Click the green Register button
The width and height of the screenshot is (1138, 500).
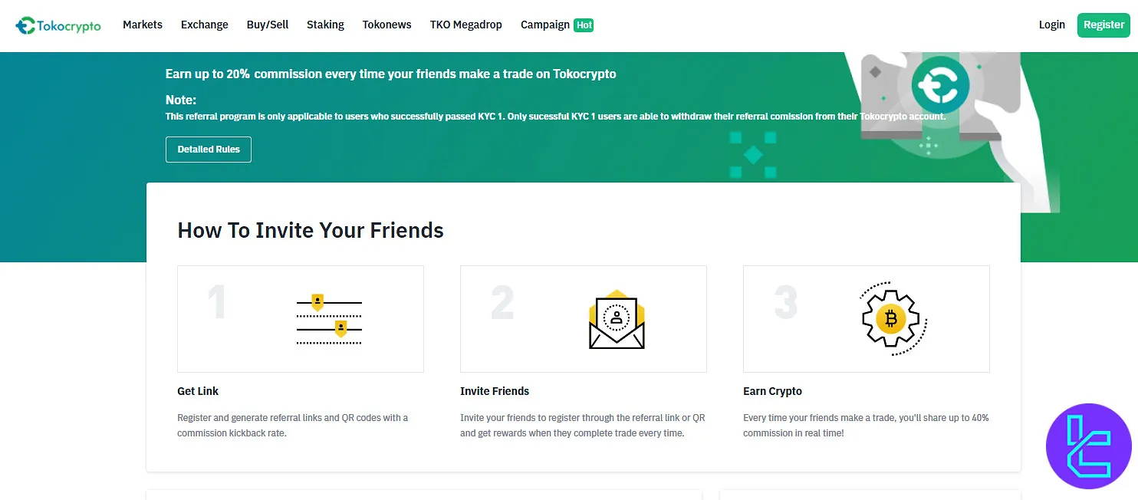pyautogui.click(x=1103, y=25)
